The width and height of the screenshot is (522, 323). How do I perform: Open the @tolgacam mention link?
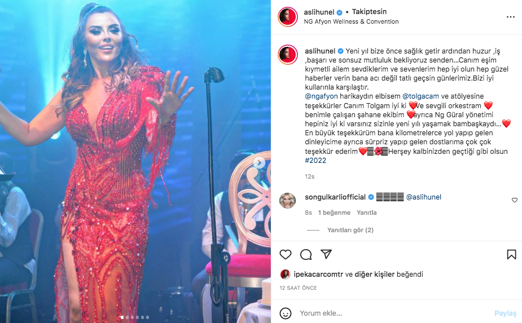click(421, 96)
